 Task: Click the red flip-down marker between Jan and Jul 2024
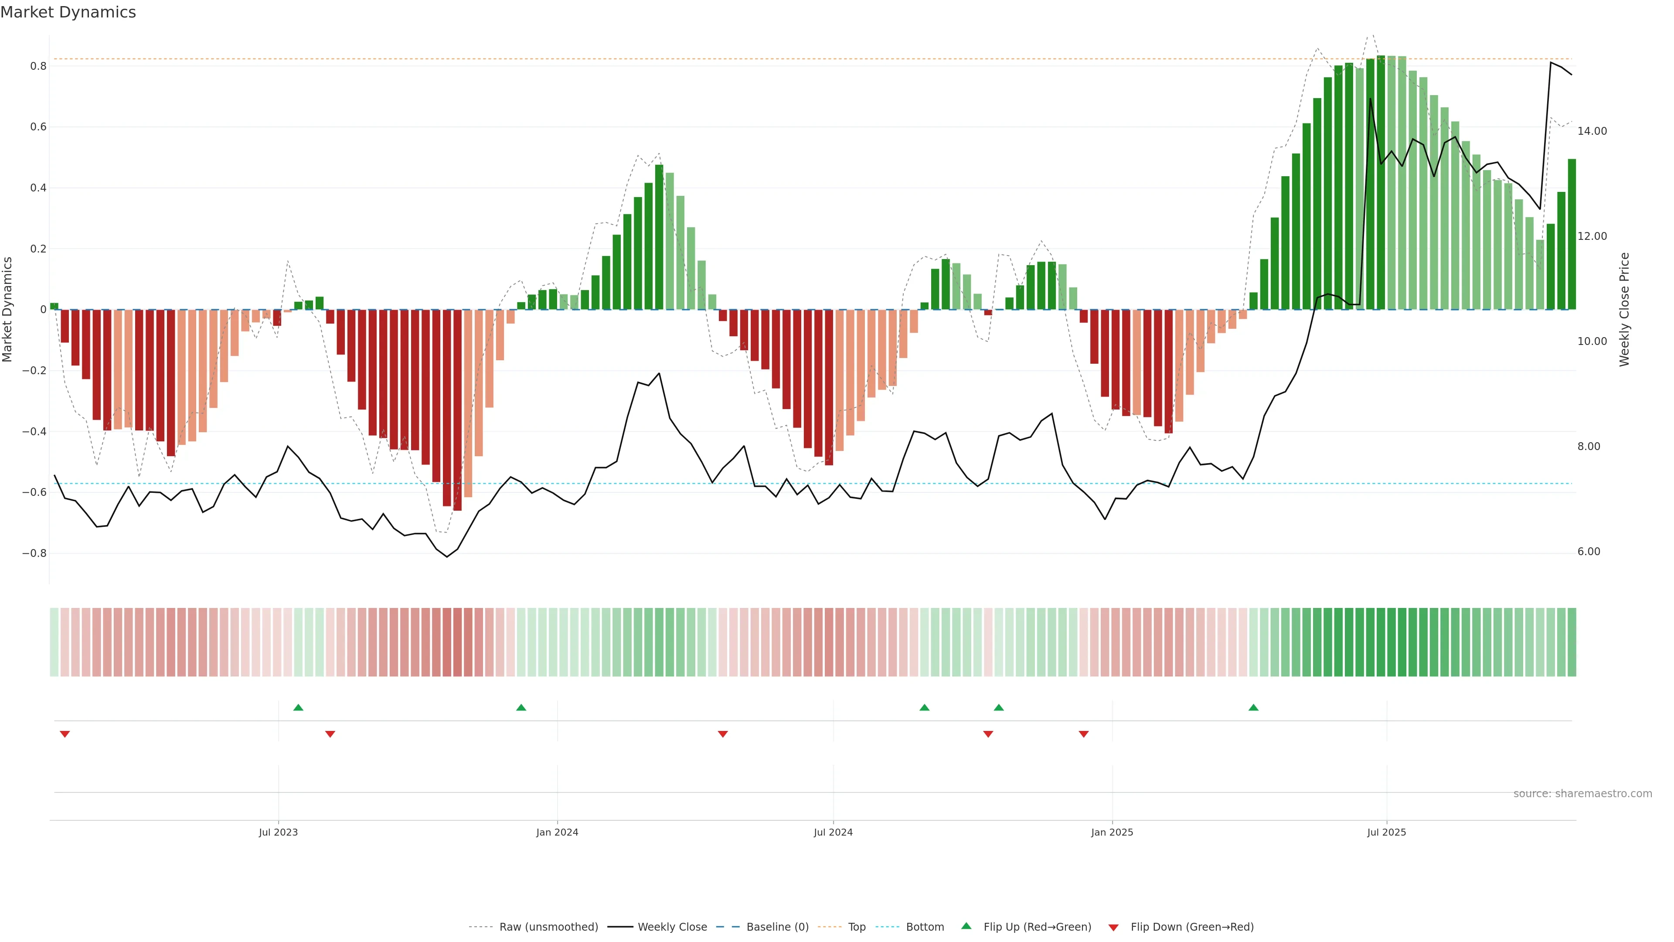723,734
